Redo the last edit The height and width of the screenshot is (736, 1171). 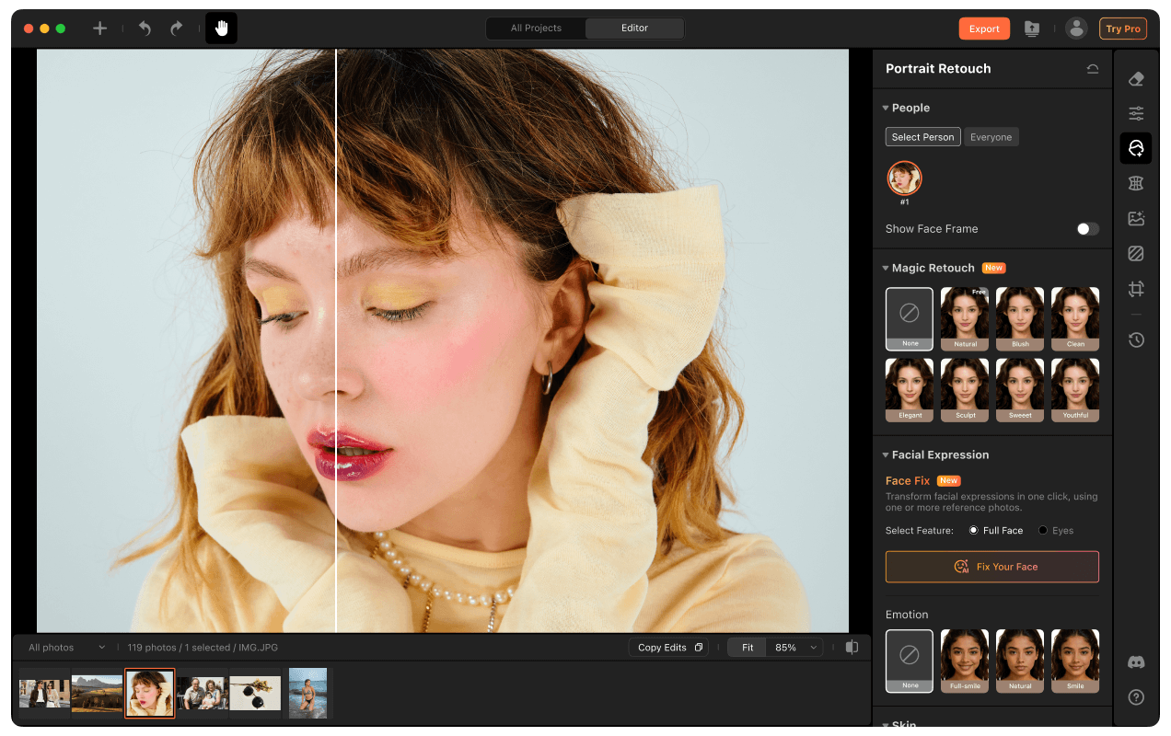176,29
